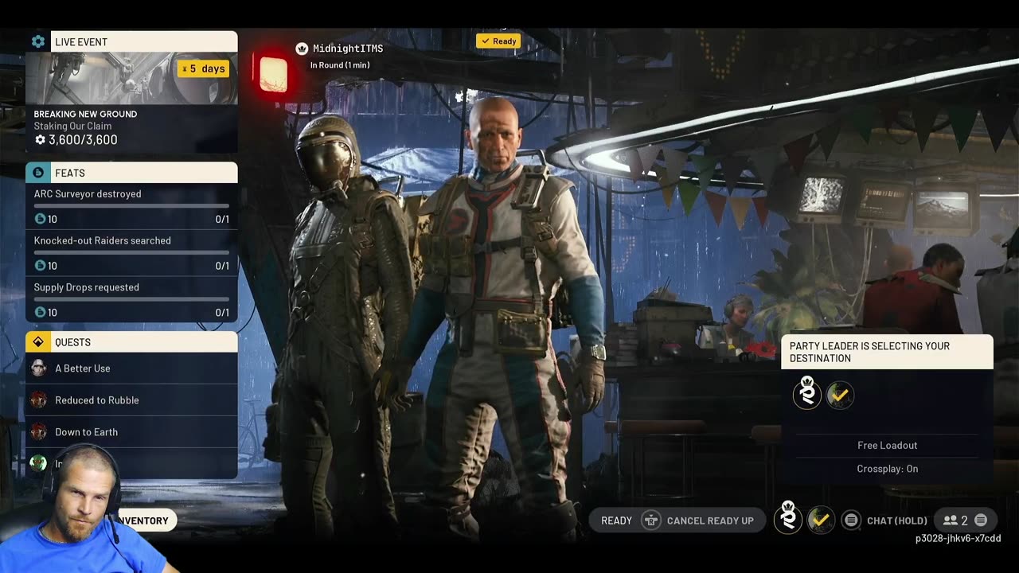Image resolution: width=1019 pixels, height=573 pixels.
Task: Click the people icon in party count
Action: tap(950, 520)
